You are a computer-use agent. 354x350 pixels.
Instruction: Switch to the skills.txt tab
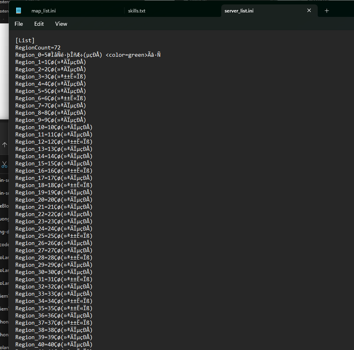[137, 11]
